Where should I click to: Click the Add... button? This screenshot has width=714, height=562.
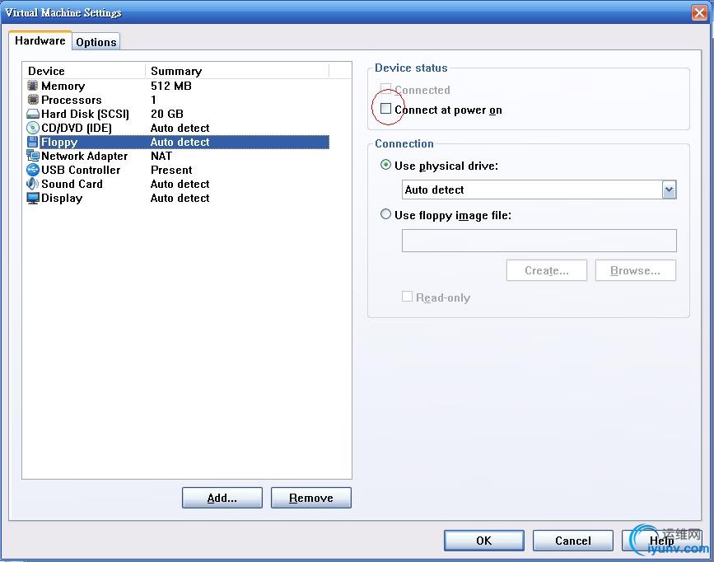(x=222, y=498)
